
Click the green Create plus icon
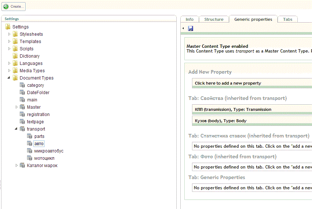[x=6, y=7]
